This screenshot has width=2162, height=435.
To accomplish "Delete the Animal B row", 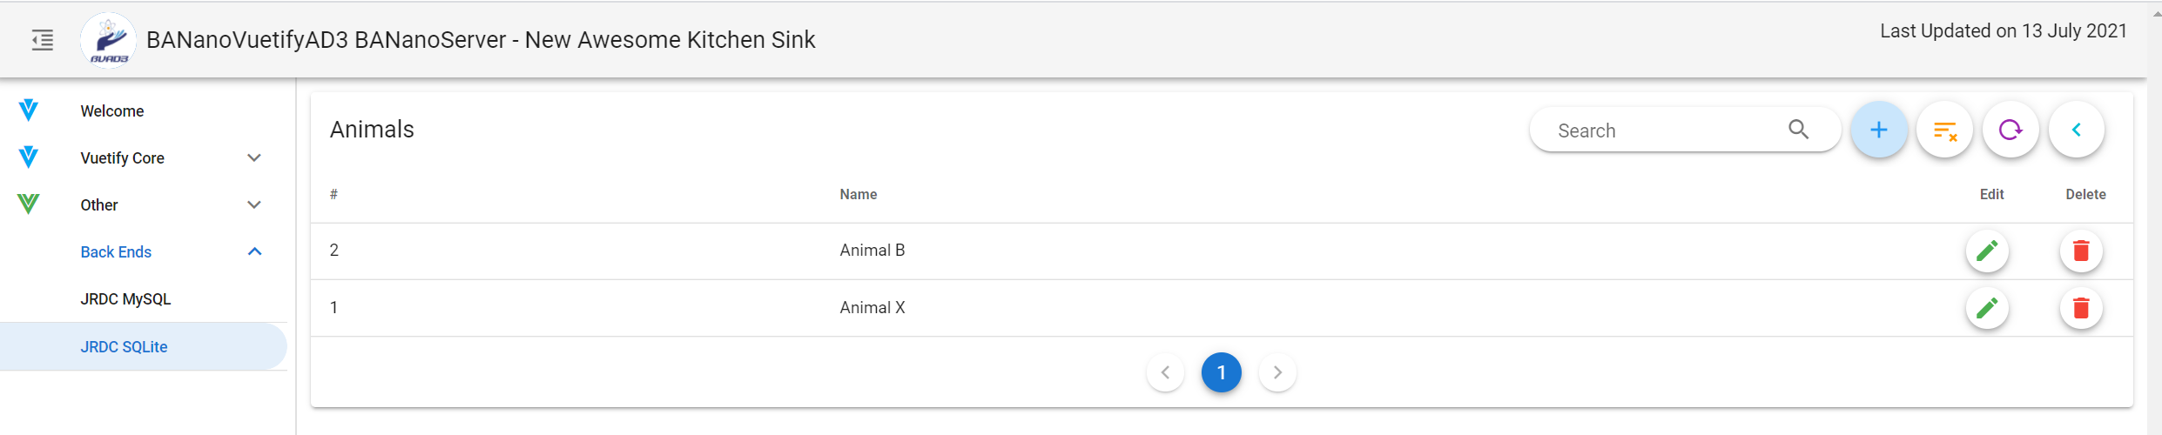I will pyautogui.click(x=2081, y=251).
